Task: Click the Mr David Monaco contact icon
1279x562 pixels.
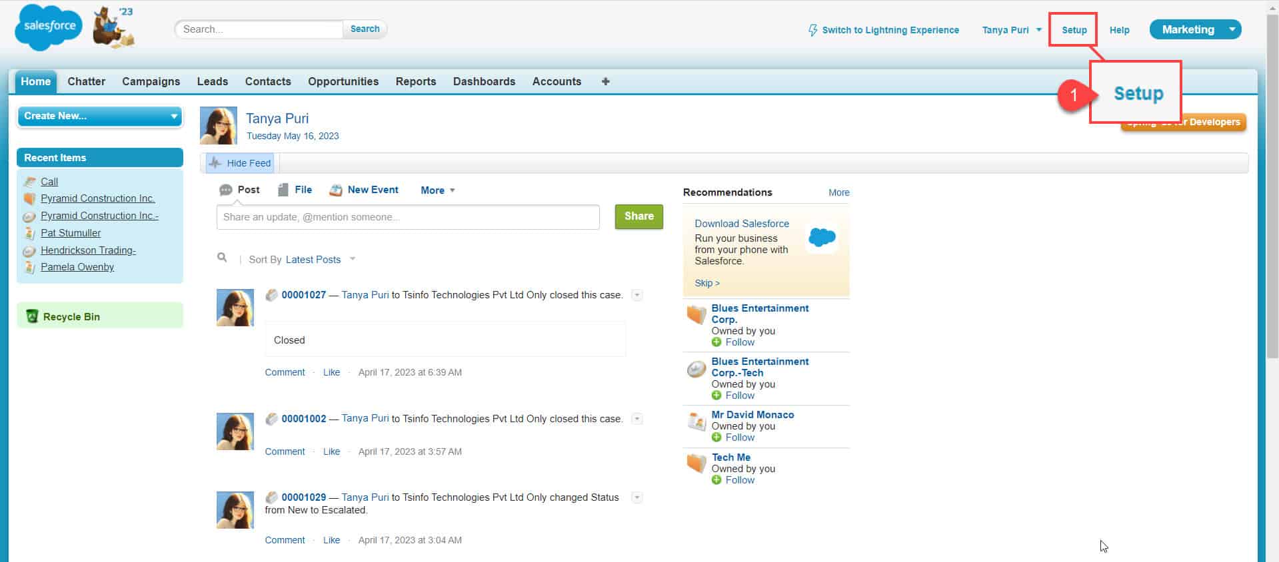Action: 696,421
